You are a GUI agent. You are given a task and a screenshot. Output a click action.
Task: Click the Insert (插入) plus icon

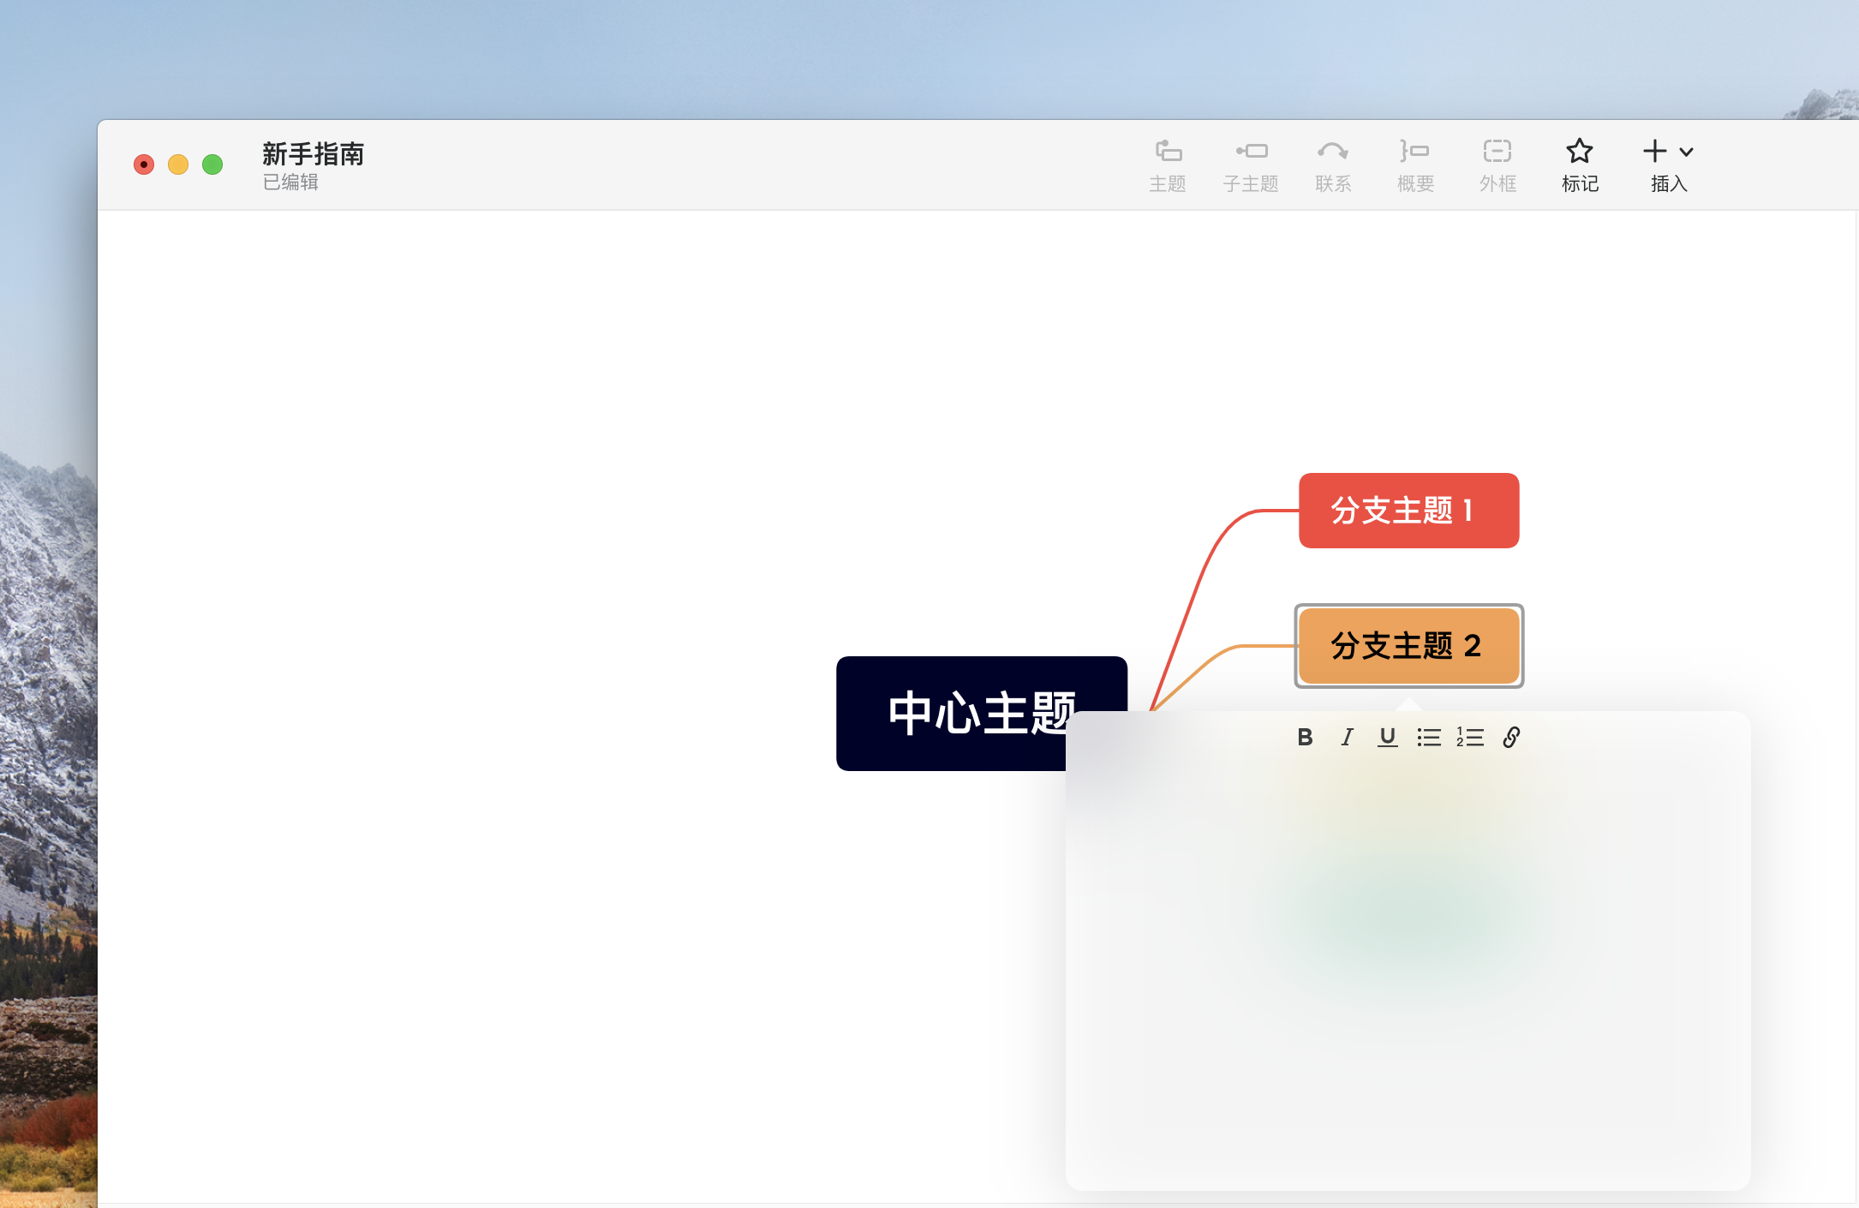click(x=1654, y=152)
